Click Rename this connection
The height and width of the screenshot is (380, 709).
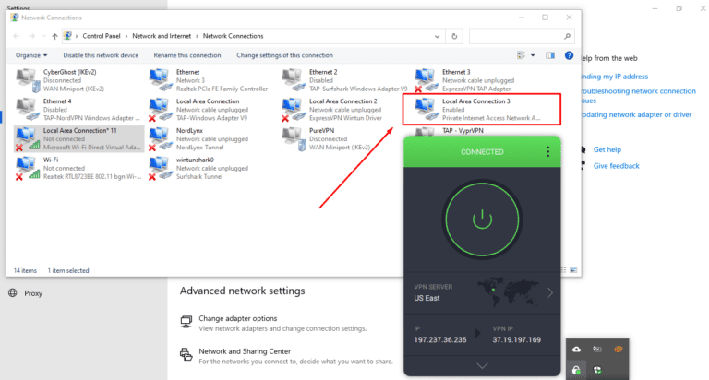click(187, 55)
